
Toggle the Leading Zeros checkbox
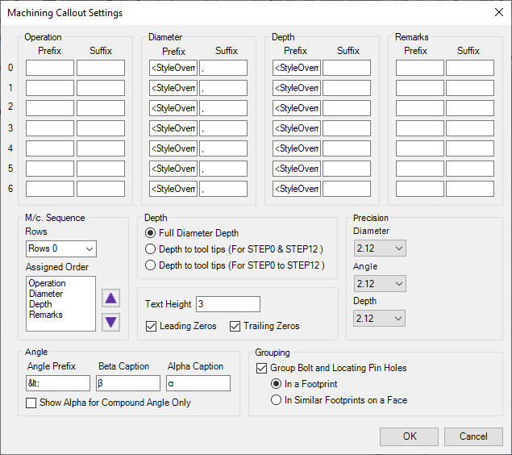152,326
